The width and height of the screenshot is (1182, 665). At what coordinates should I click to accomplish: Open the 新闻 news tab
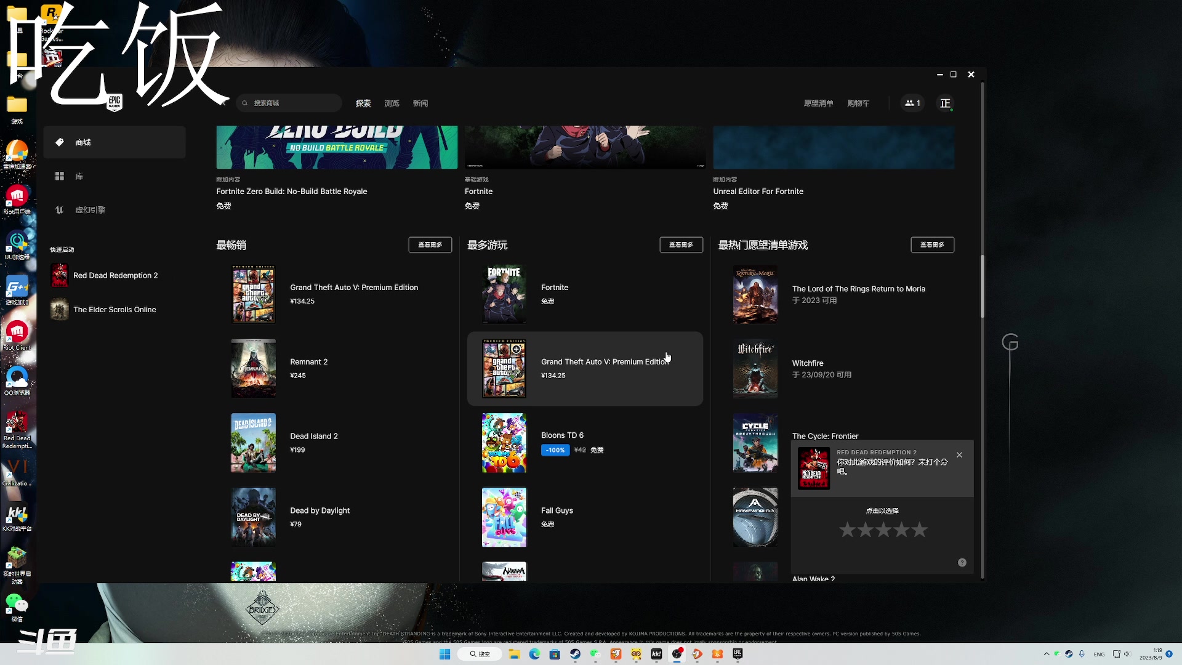(420, 103)
